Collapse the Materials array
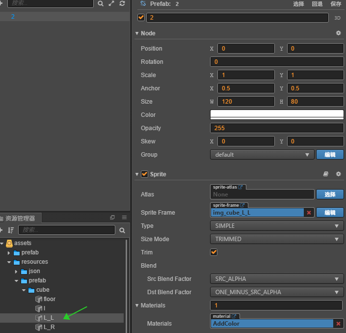The width and height of the screenshot is (346, 333). pyautogui.click(x=137, y=305)
